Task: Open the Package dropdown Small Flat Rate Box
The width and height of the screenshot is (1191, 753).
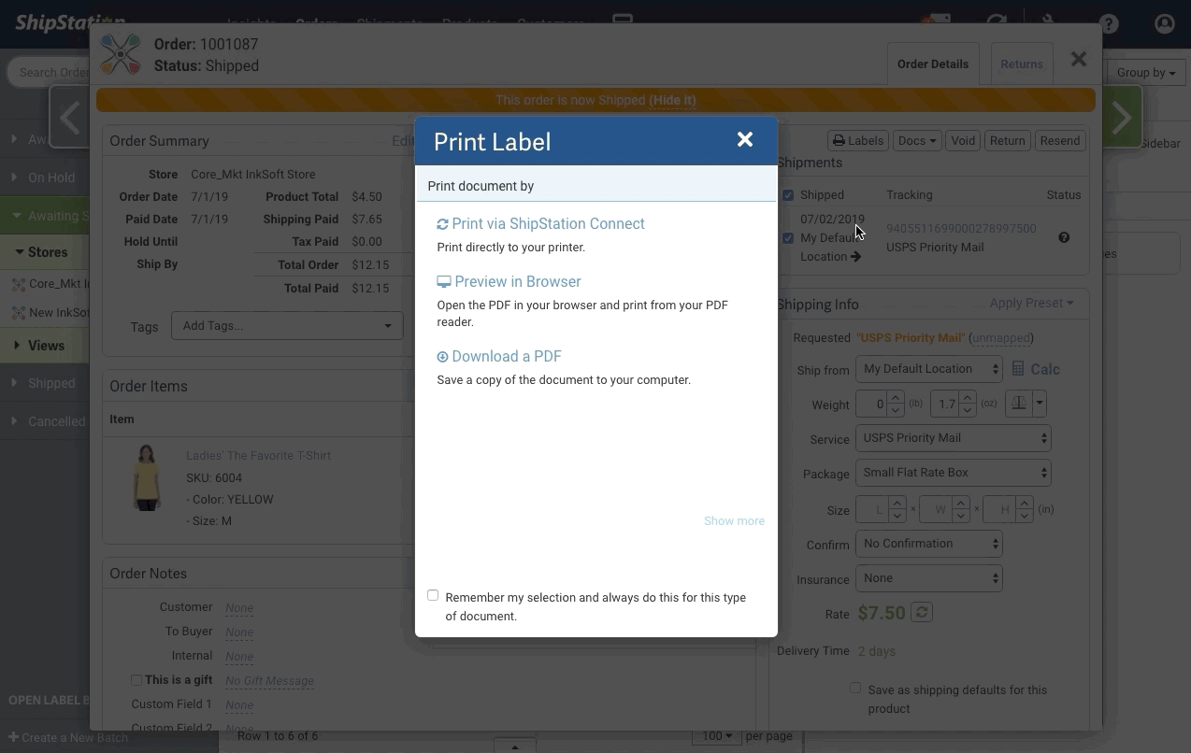Action: pos(953,473)
